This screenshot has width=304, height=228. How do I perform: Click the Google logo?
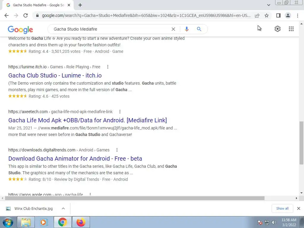pyautogui.click(x=20, y=29)
